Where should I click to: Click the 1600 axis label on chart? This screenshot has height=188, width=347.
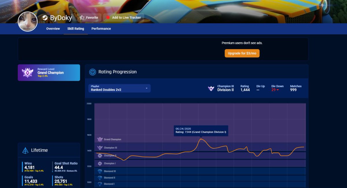(x=89, y=135)
